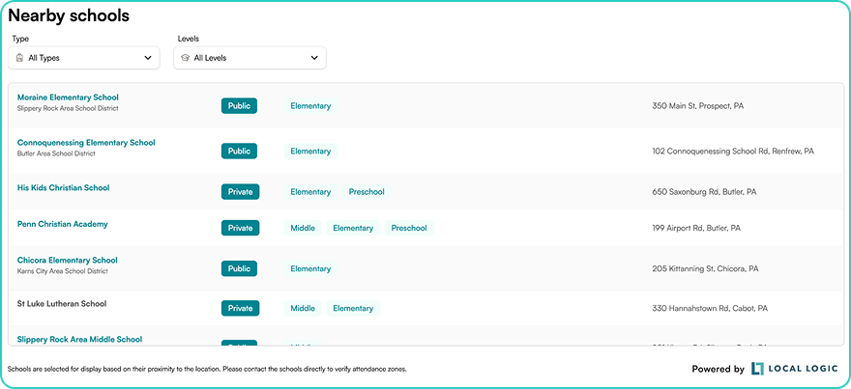851x389 pixels.
Task: Click the Local Logic logo icon
Action: coord(757,369)
